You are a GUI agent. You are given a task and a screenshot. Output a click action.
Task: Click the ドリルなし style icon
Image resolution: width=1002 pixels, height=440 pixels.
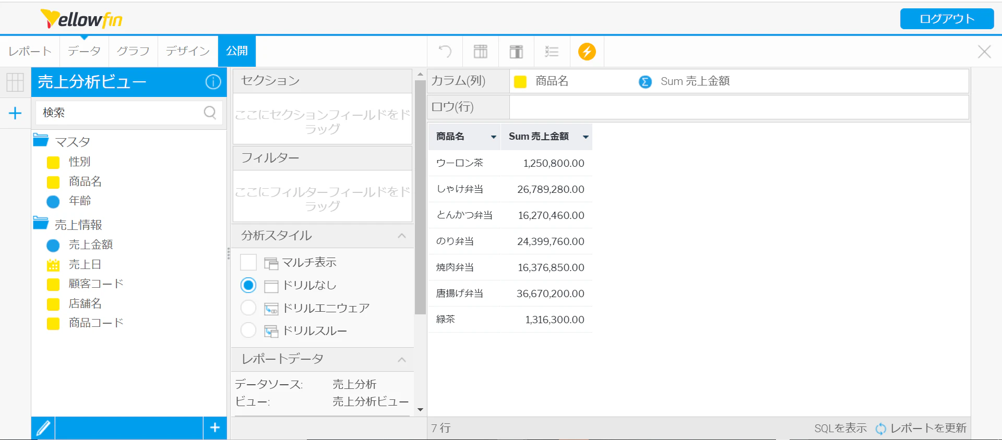tap(271, 286)
